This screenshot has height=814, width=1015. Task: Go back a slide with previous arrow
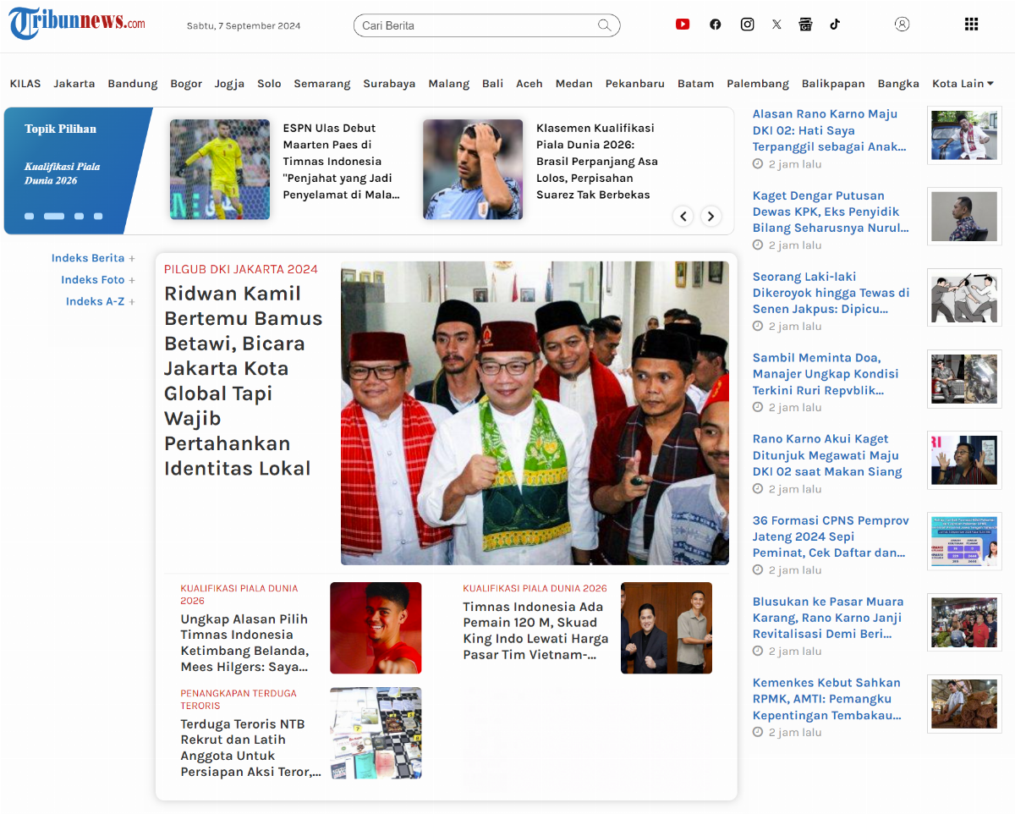[683, 216]
